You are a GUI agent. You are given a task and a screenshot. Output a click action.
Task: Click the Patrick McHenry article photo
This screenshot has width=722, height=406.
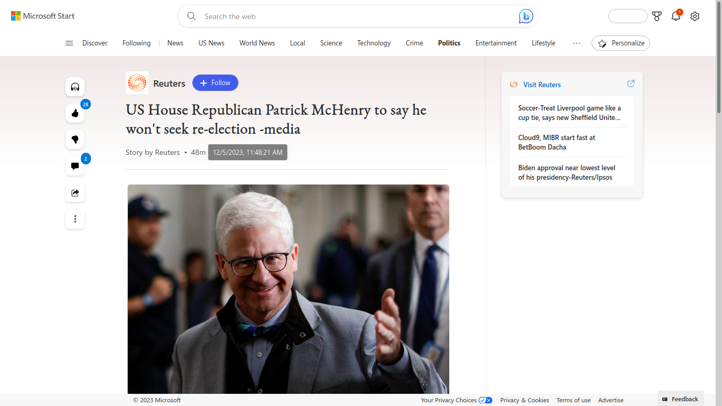(288, 289)
